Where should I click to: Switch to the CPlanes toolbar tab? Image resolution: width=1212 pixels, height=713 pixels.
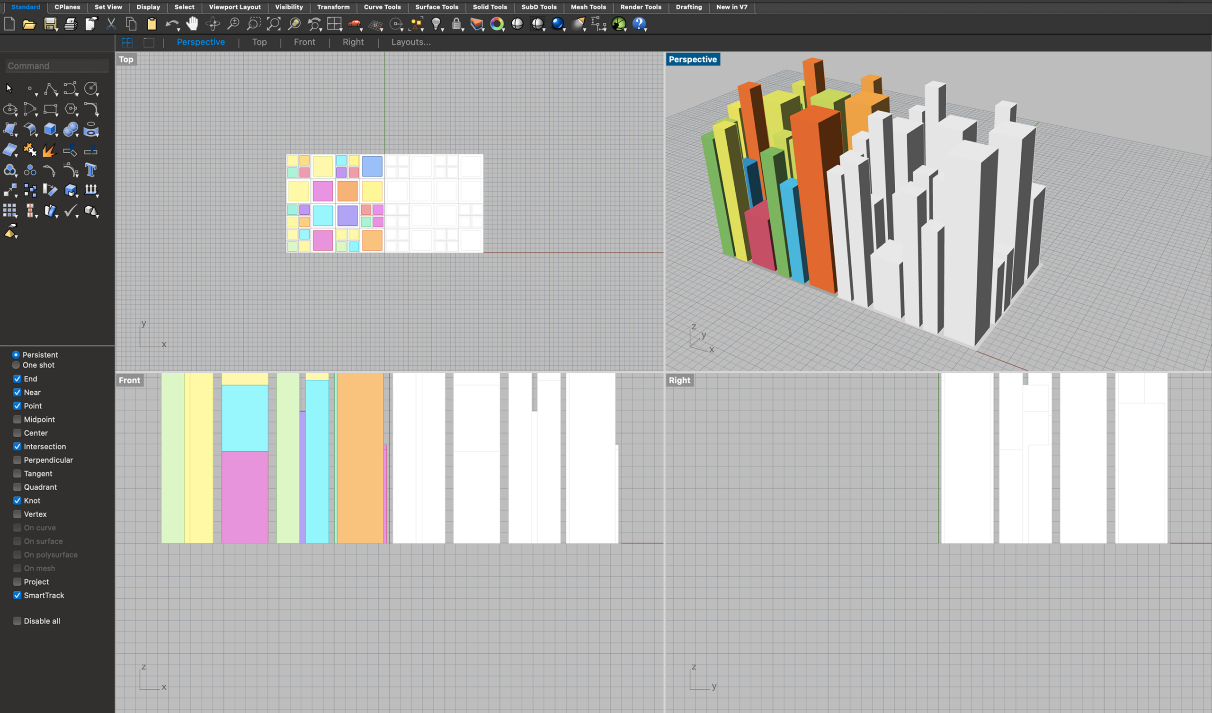67,7
